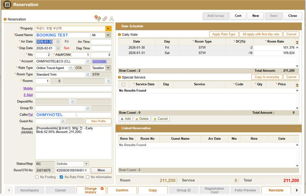Screen dimensions: 306x196
Task: Tick the No Information checkbox
Action: click(x=88, y=177)
